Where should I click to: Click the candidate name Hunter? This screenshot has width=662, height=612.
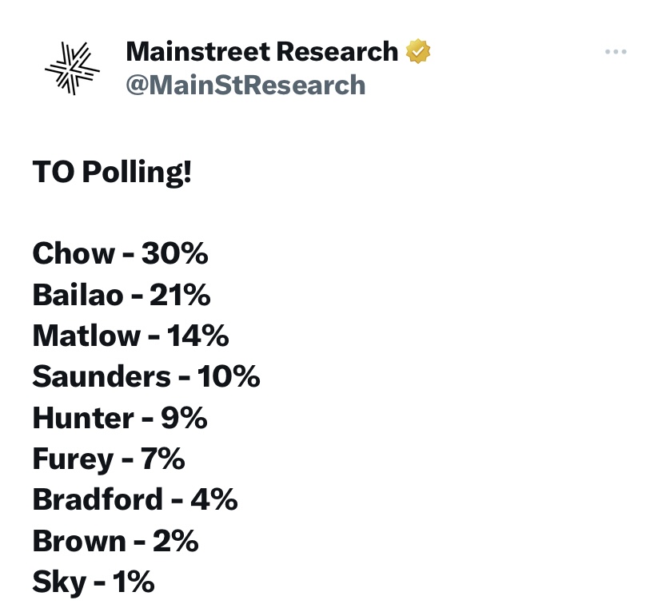tap(83, 418)
